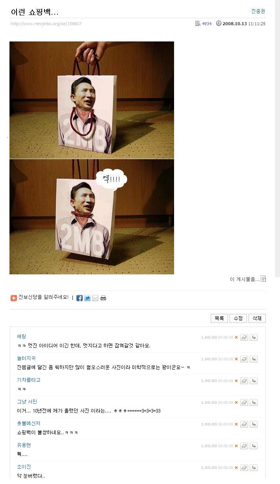Click the 목록 list button
Image resolution: width=280 pixels, height=484 pixels.
tap(219, 318)
